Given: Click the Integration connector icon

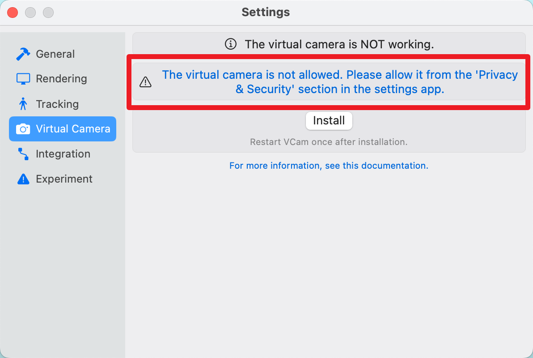Looking at the screenshot, I should (23, 154).
